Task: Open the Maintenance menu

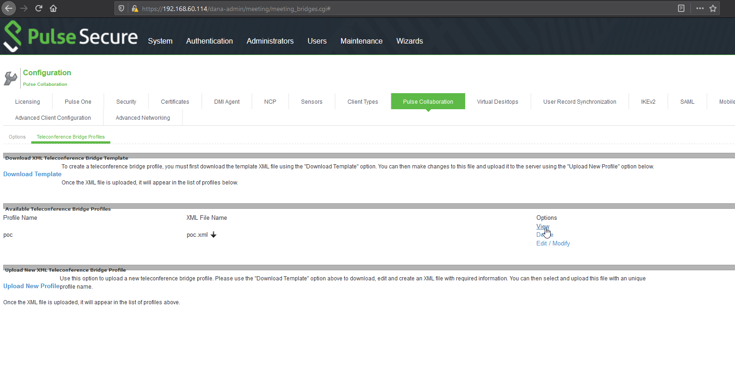Action: 361,41
